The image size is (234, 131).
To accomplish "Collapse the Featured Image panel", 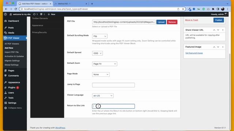I will coord(223,47).
